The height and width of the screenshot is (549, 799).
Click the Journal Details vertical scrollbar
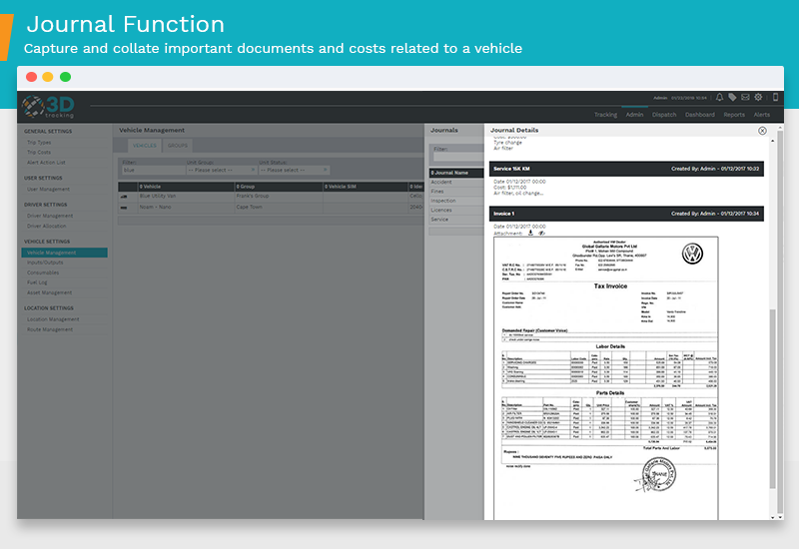(x=771, y=399)
